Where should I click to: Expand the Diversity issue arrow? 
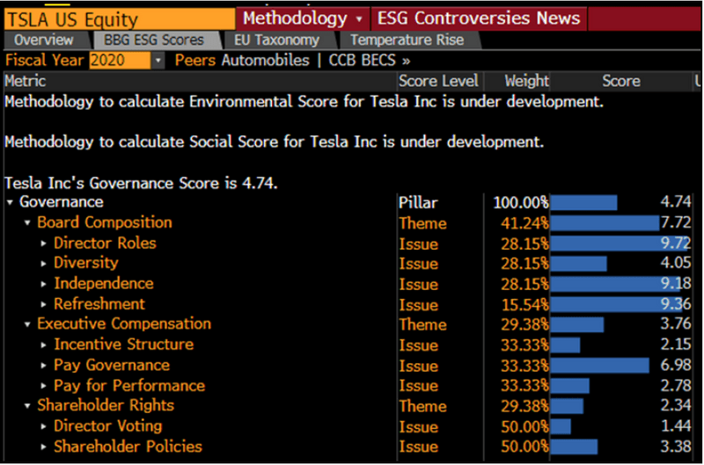pos(43,263)
